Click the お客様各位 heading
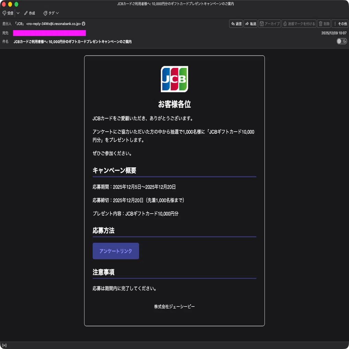349x349 pixels. pyautogui.click(x=174, y=104)
